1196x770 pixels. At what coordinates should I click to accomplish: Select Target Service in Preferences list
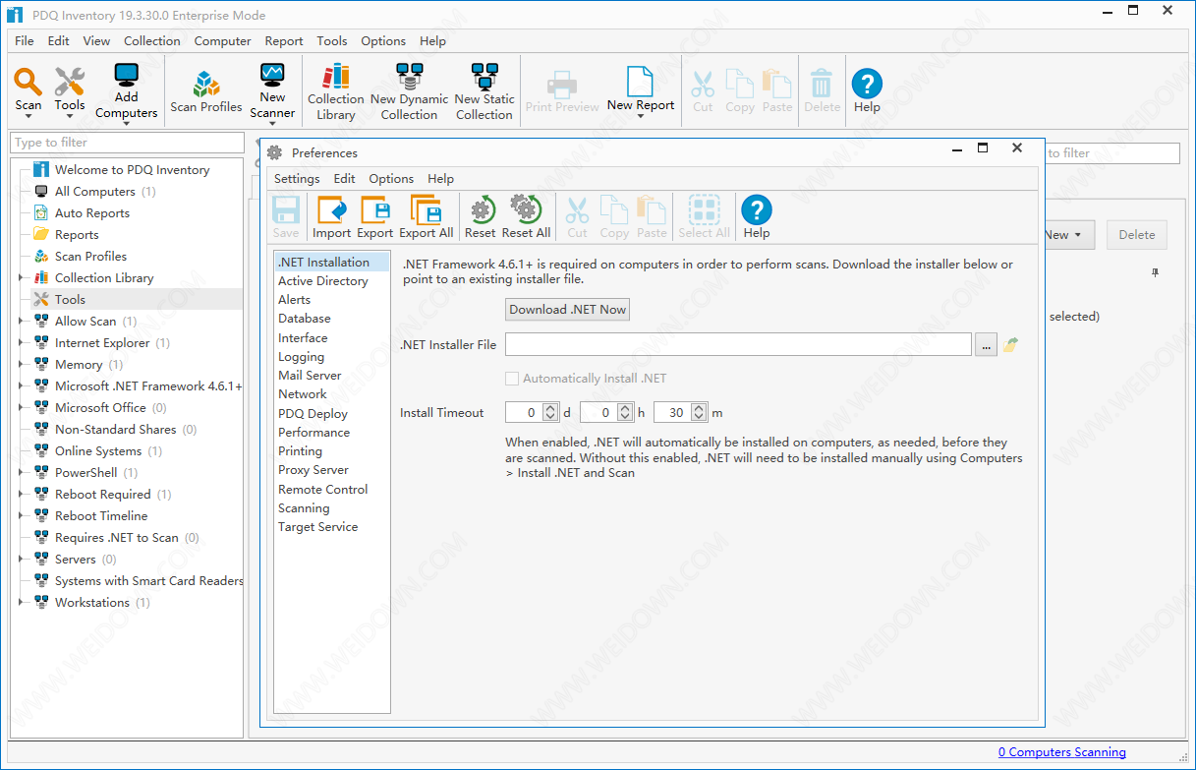[x=318, y=527]
